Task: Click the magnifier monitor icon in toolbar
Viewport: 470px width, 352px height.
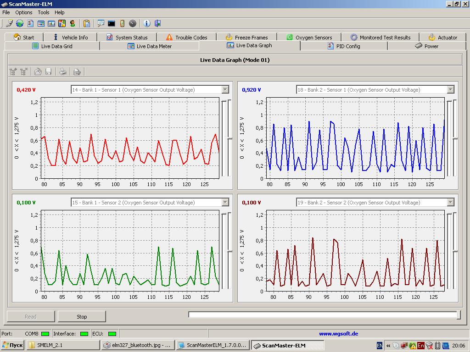Action: 101,23
